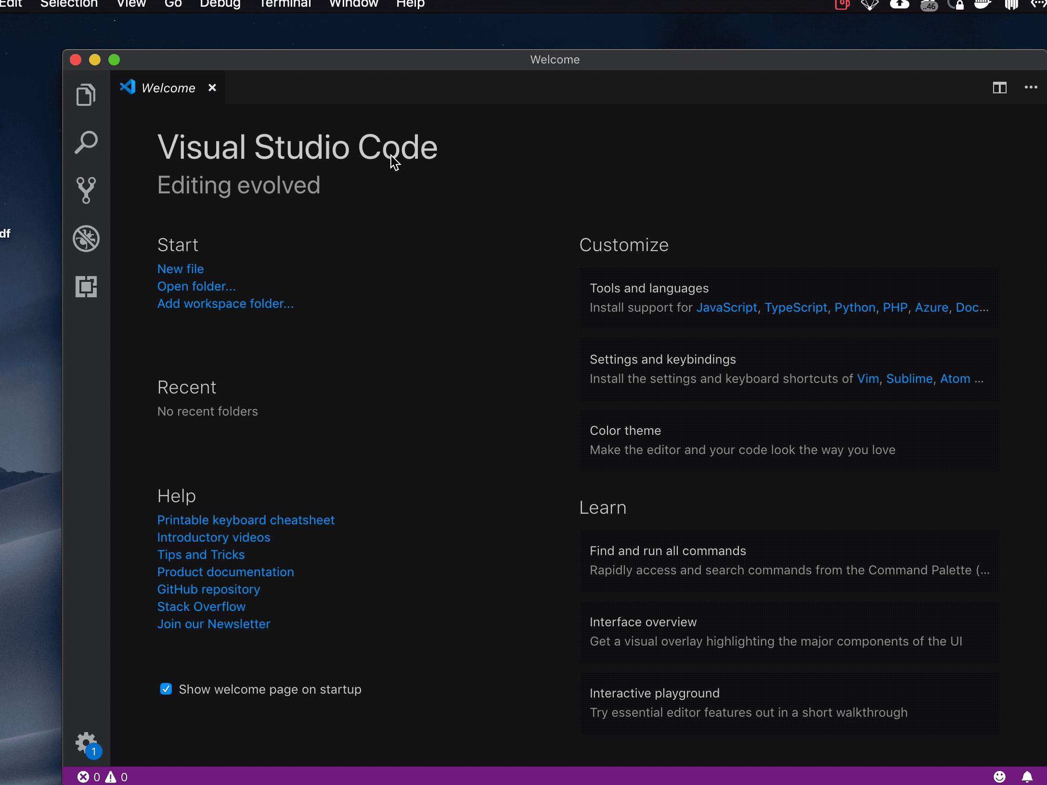Open Tips and Tricks
This screenshot has height=785, width=1047.
click(201, 555)
